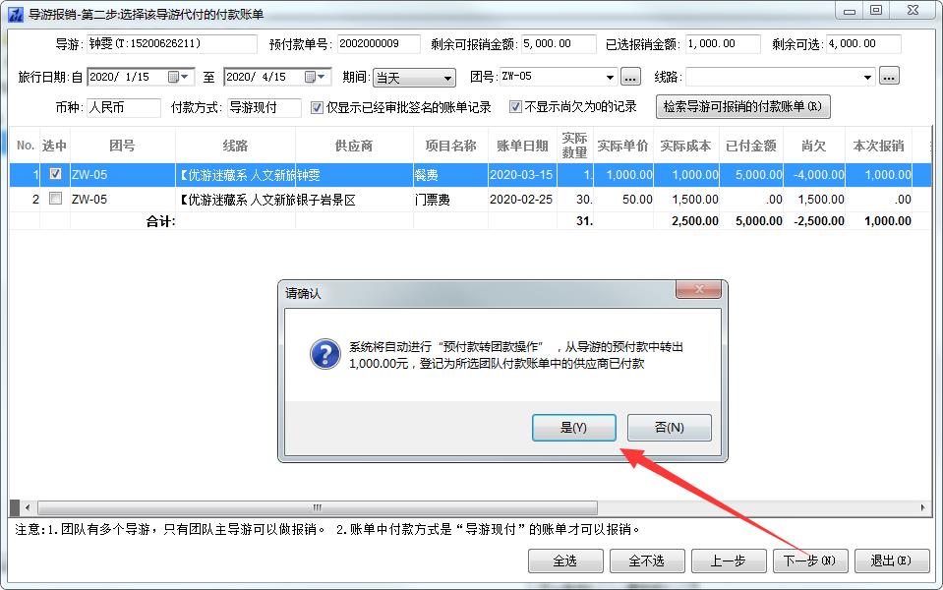Click the ellipsis button beside 线路
This screenshot has height=590, width=943.
(x=889, y=77)
